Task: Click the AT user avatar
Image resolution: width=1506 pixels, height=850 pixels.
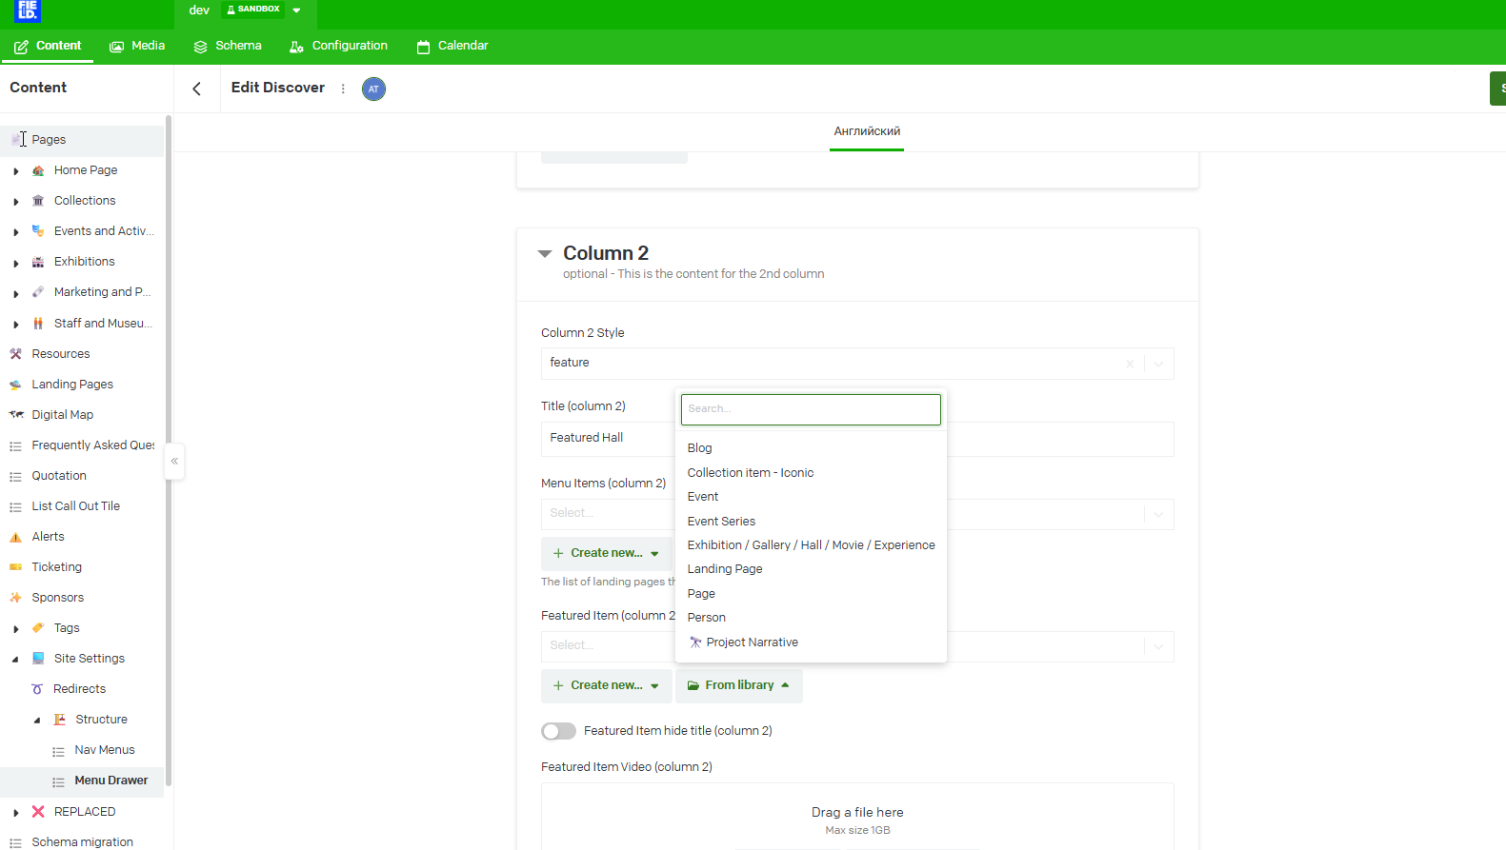Action: click(x=373, y=89)
